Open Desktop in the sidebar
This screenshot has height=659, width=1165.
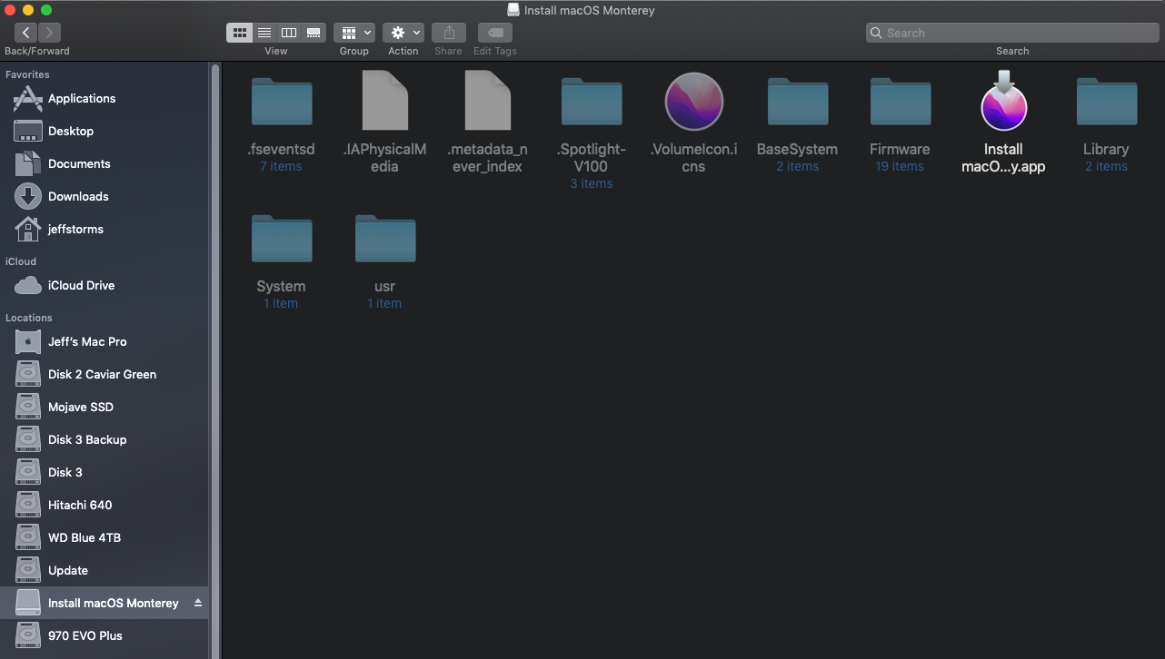(105, 131)
